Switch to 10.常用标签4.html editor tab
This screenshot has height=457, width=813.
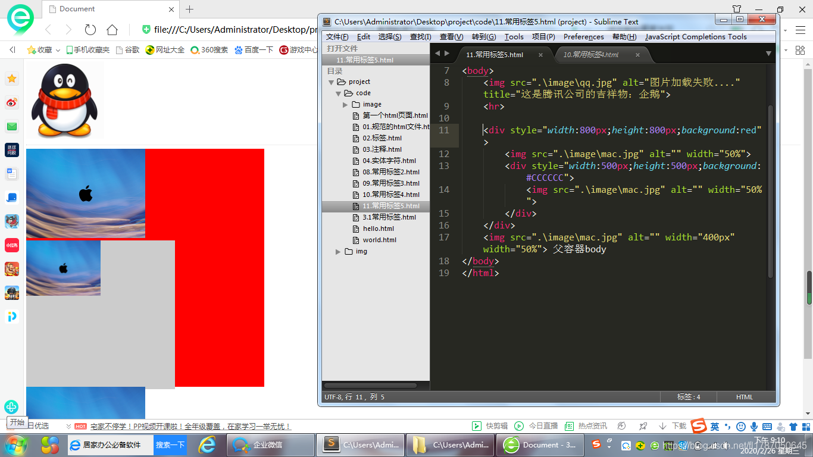(x=591, y=55)
